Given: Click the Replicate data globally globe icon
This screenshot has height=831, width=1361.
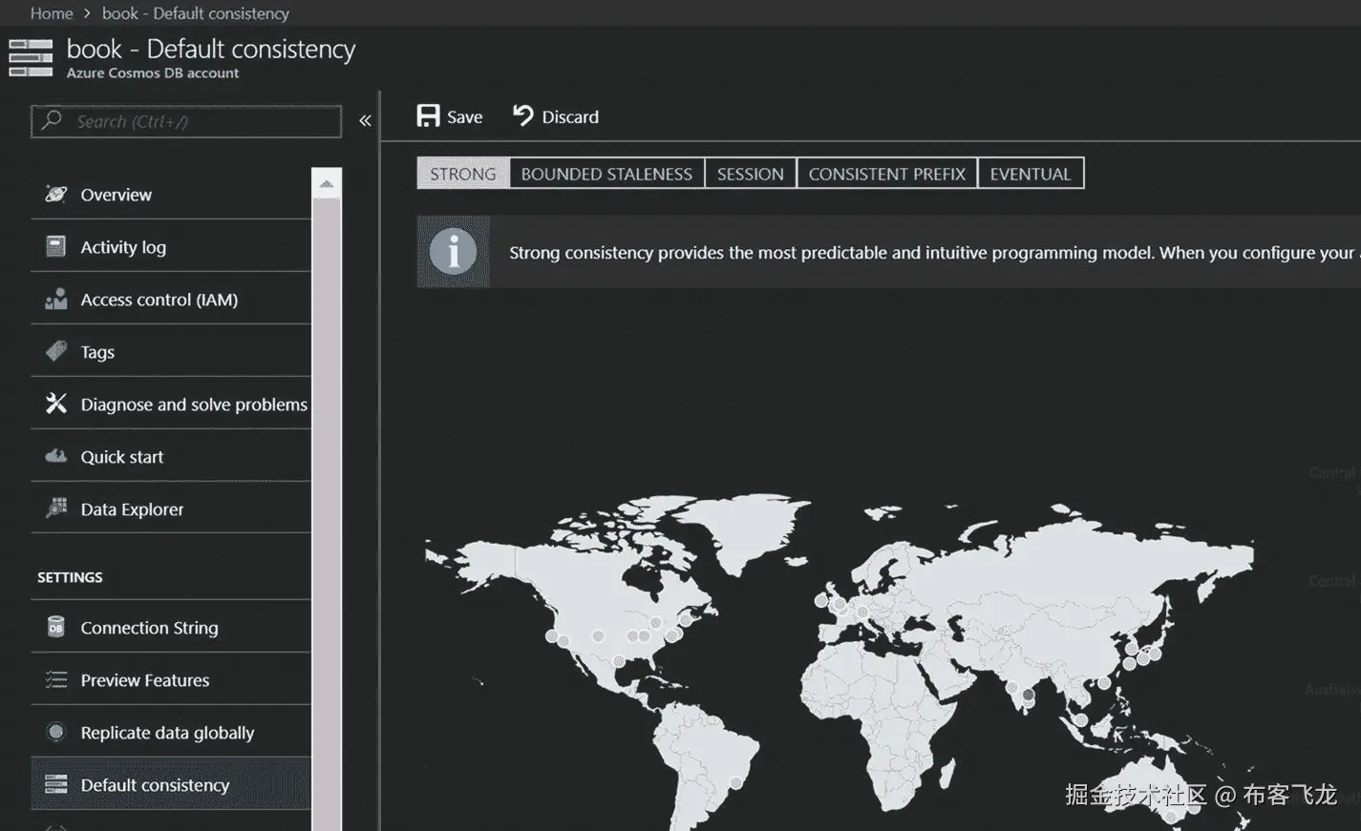Looking at the screenshot, I should [x=56, y=732].
